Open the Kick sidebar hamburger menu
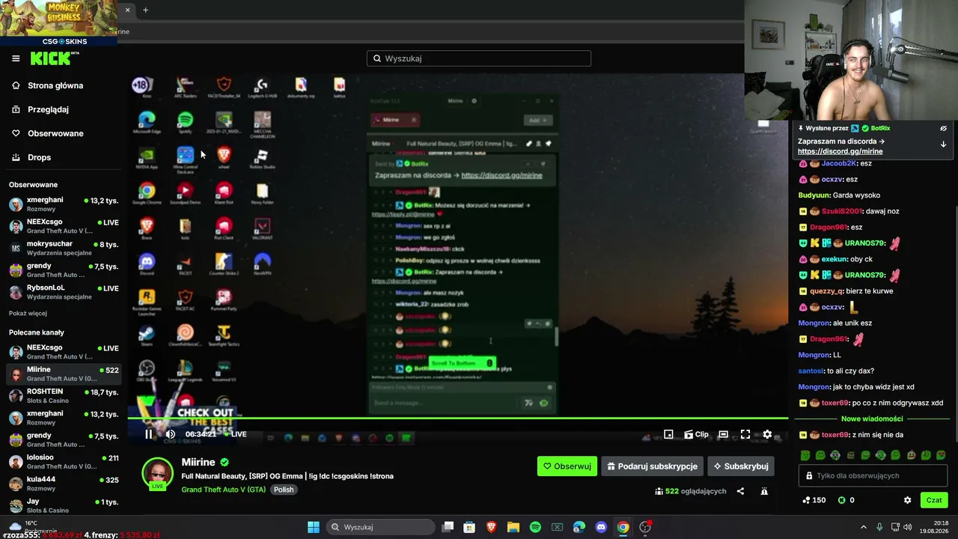 point(16,58)
